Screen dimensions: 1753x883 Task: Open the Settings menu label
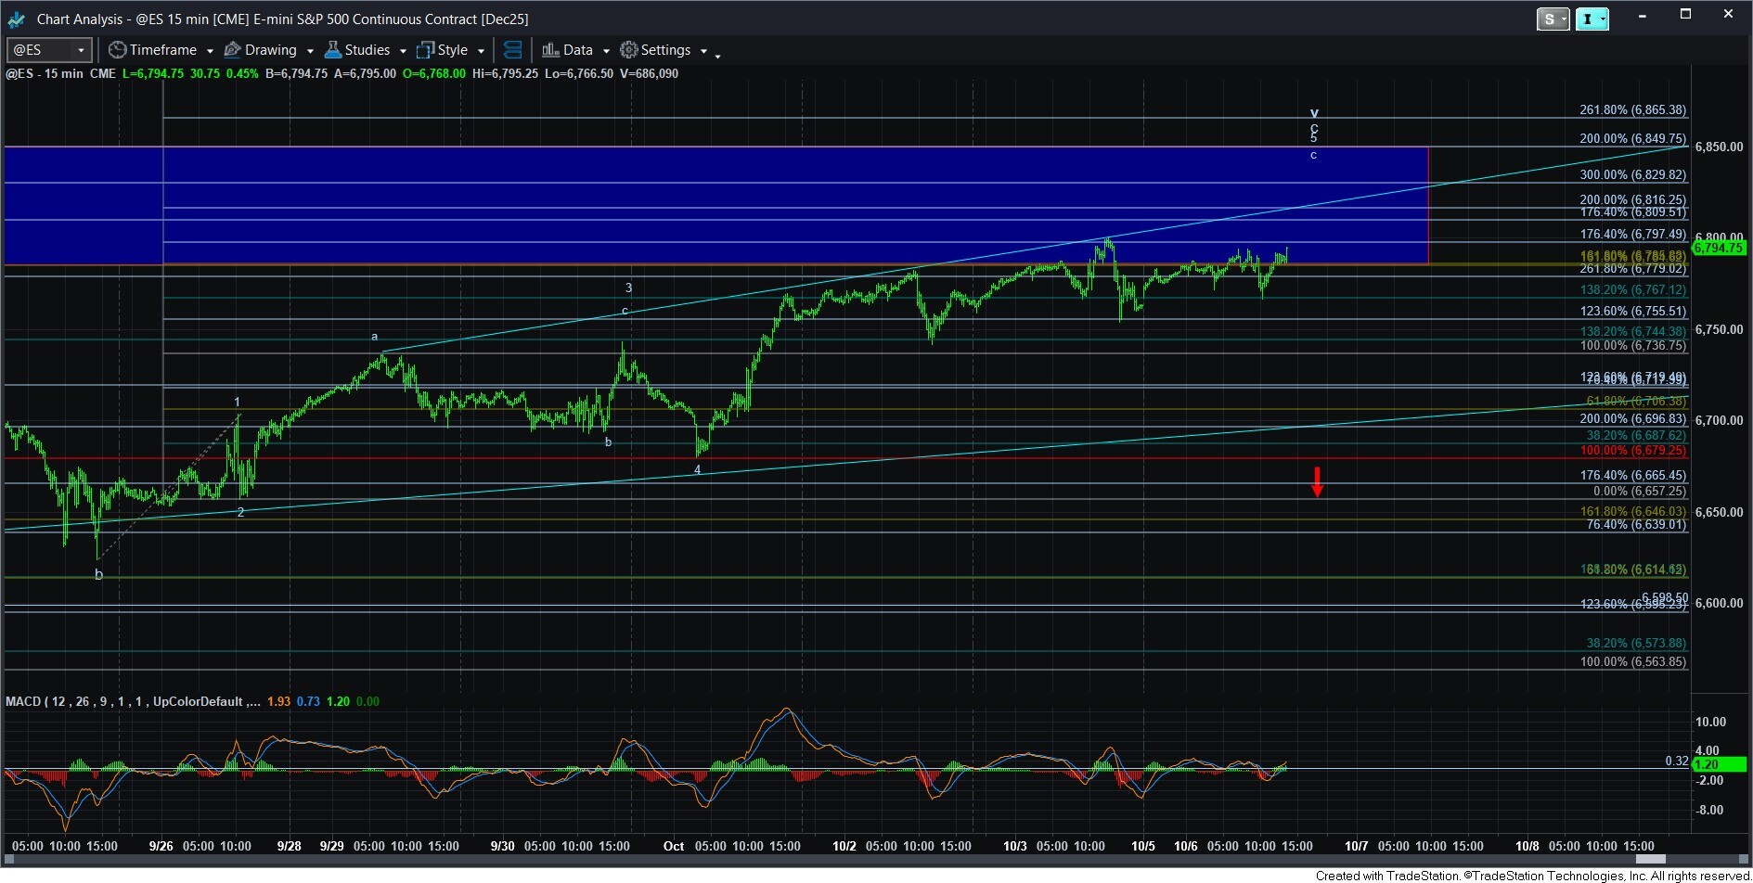tap(665, 50)
